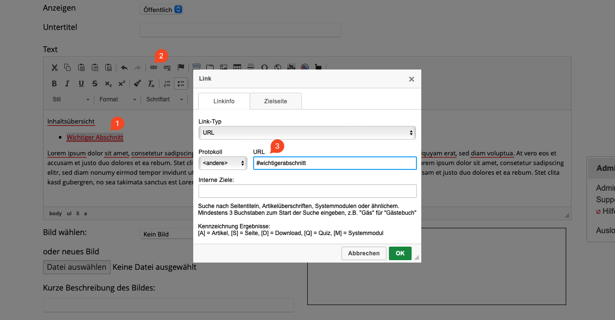Viewport: 615px width, 320px height.
Task: Insert a numbered list
Action: click(x=167, y=83)
